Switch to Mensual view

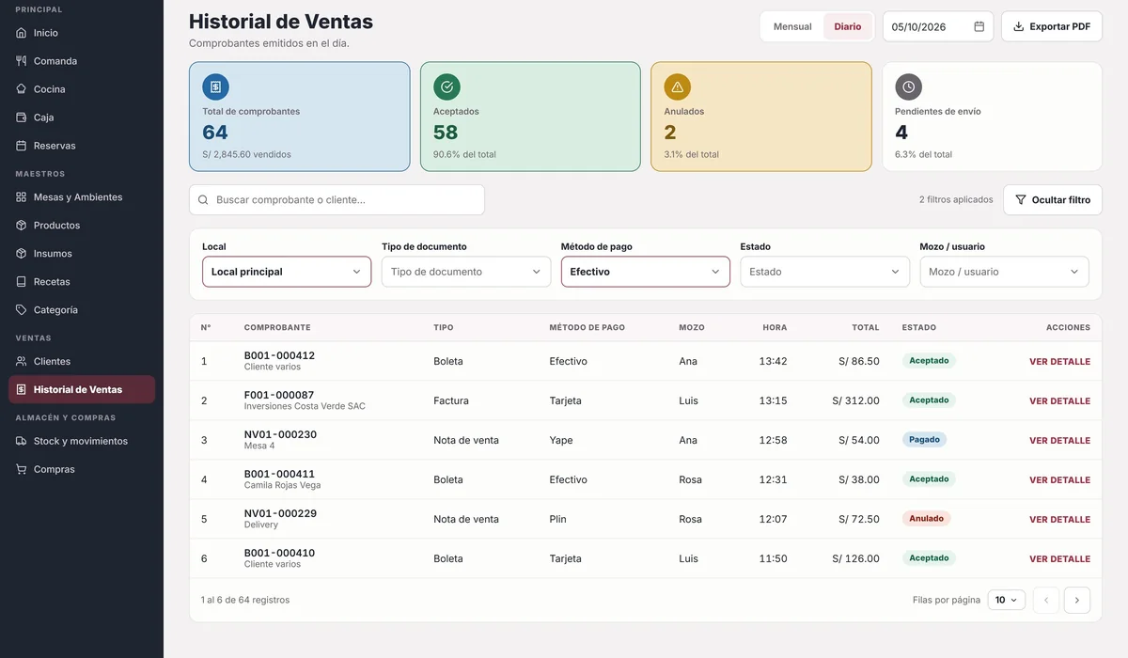click(x=792, y=26)
